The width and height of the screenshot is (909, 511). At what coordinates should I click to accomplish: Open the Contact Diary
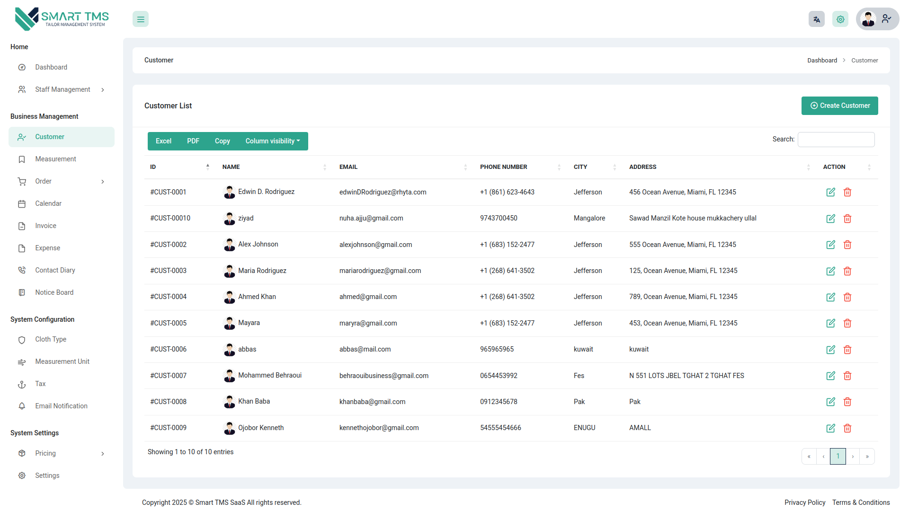55,270
